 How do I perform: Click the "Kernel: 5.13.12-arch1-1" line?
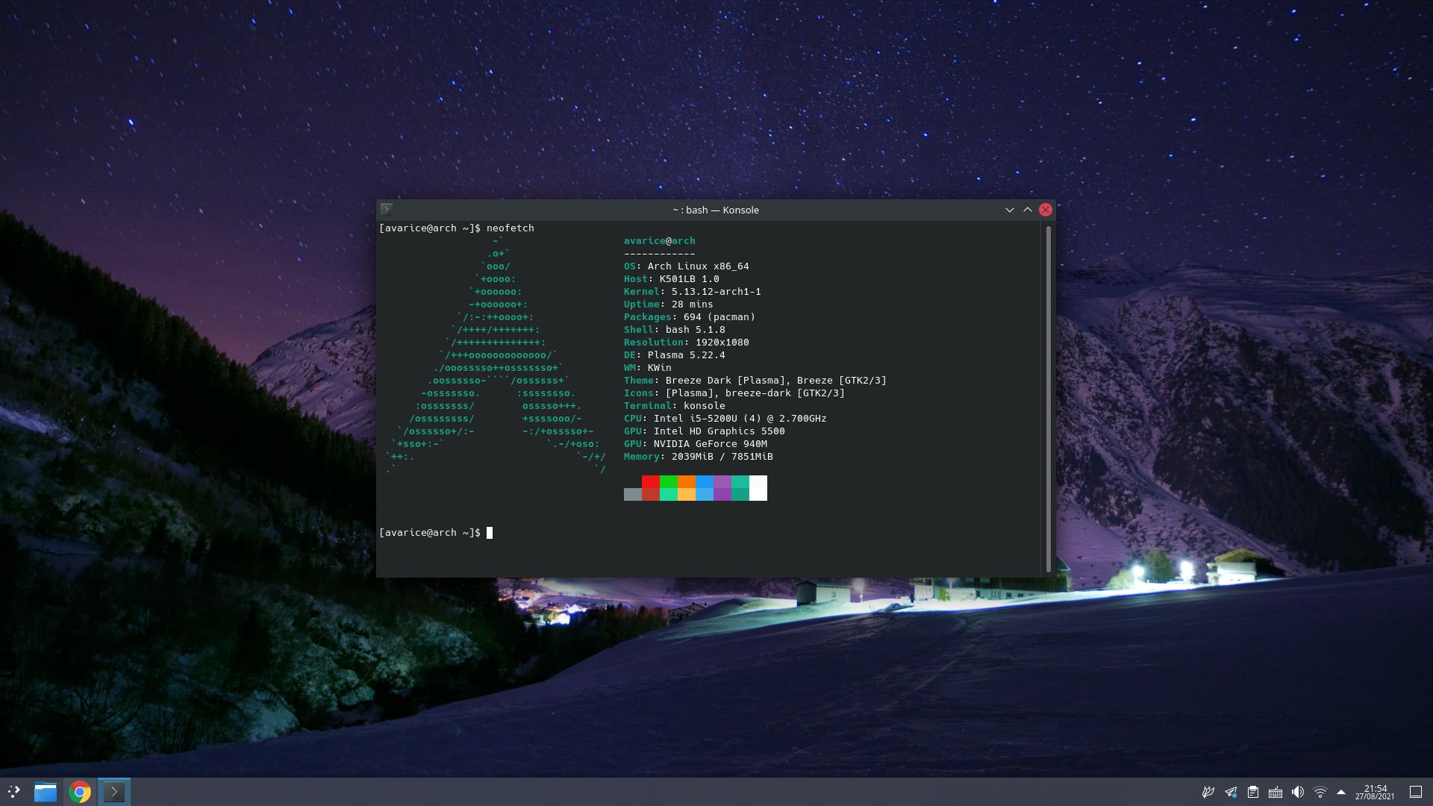693,292
